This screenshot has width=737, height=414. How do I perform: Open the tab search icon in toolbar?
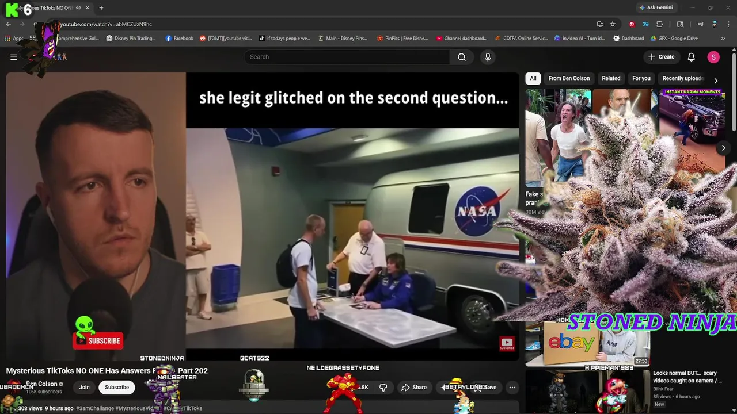click(680, 24)
